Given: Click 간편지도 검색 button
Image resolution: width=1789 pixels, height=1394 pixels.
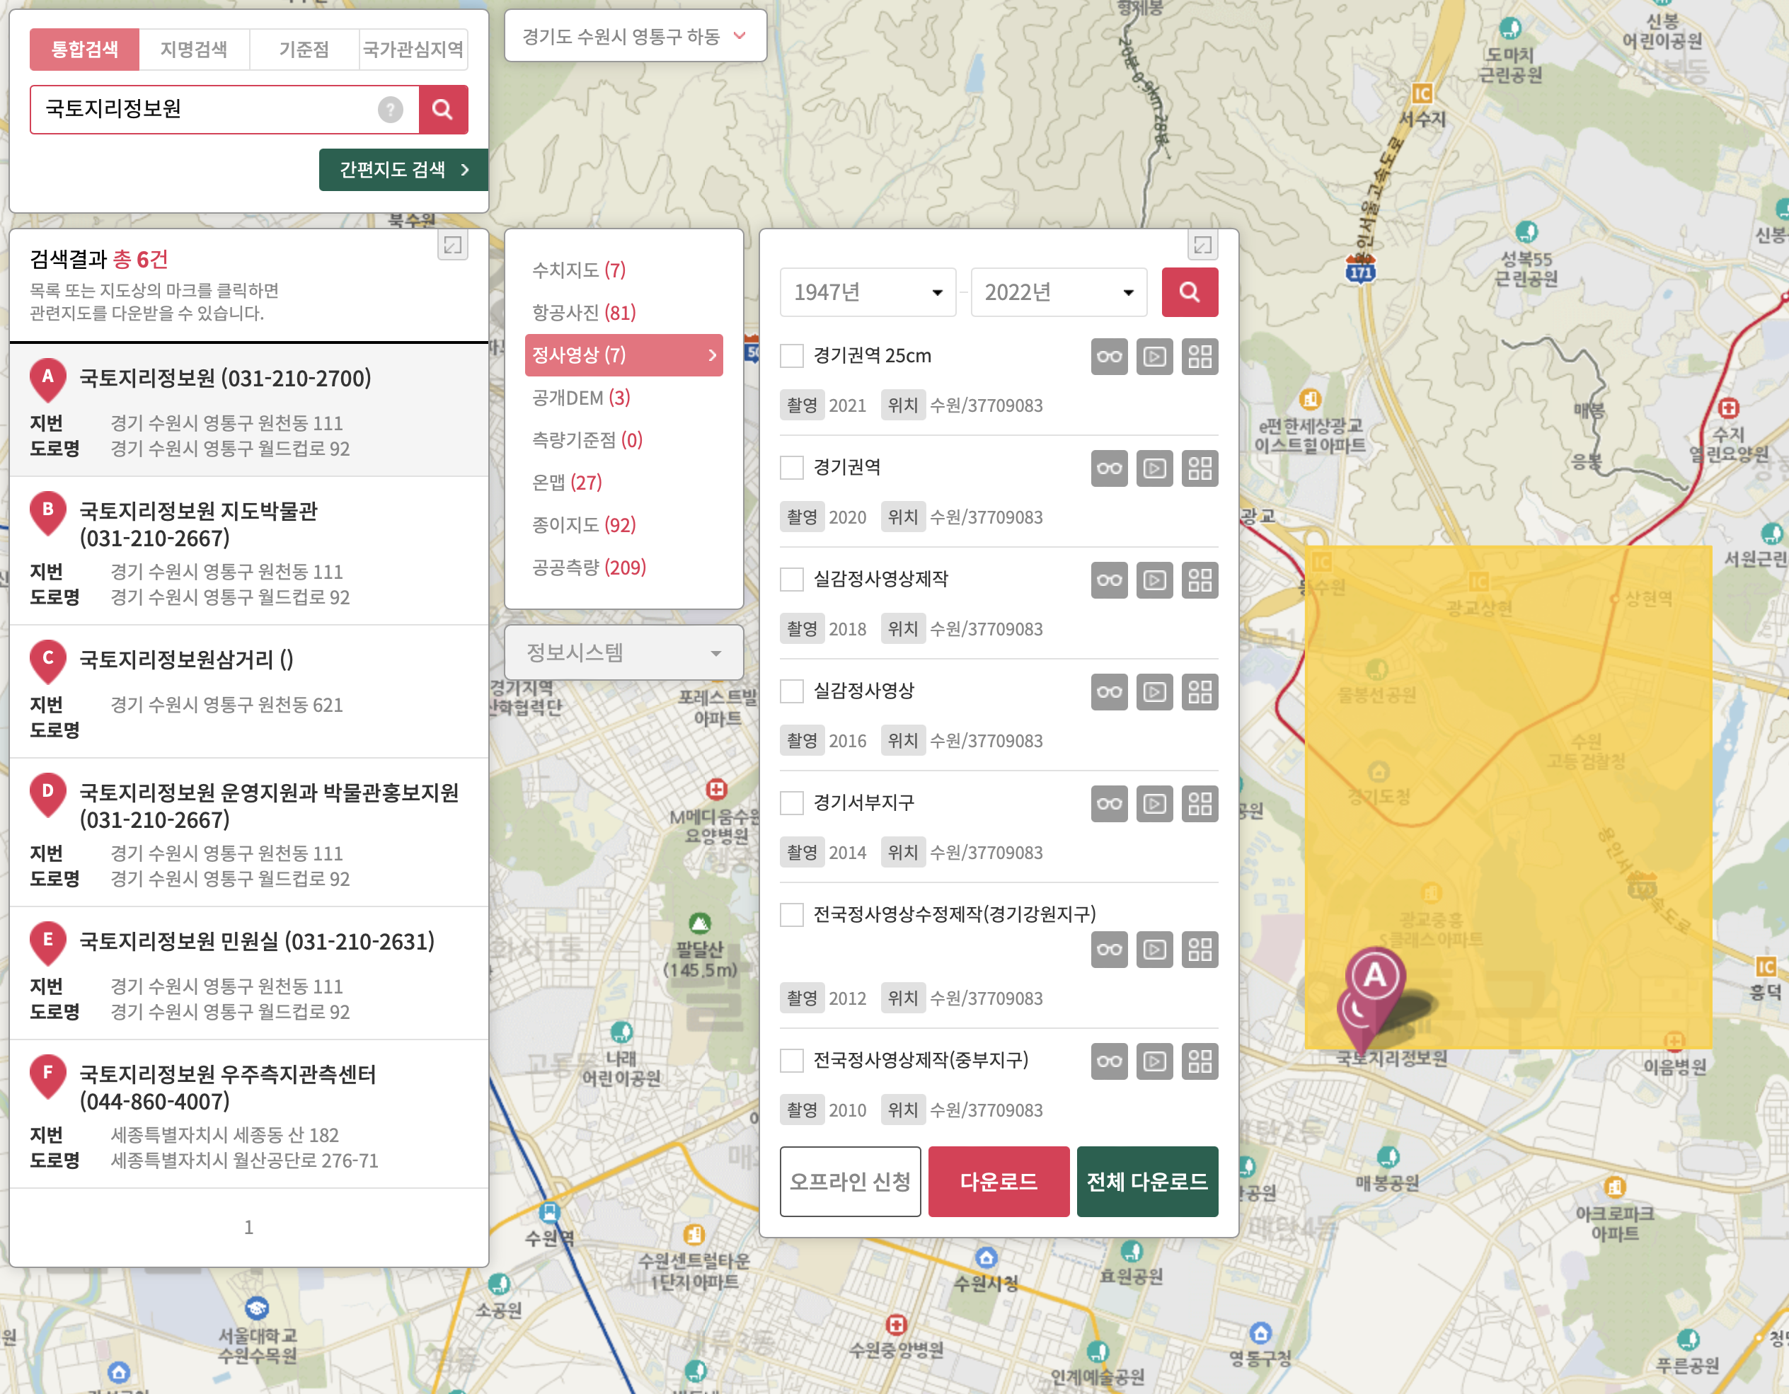Looking at the screenshot, I should click(404, 170).
